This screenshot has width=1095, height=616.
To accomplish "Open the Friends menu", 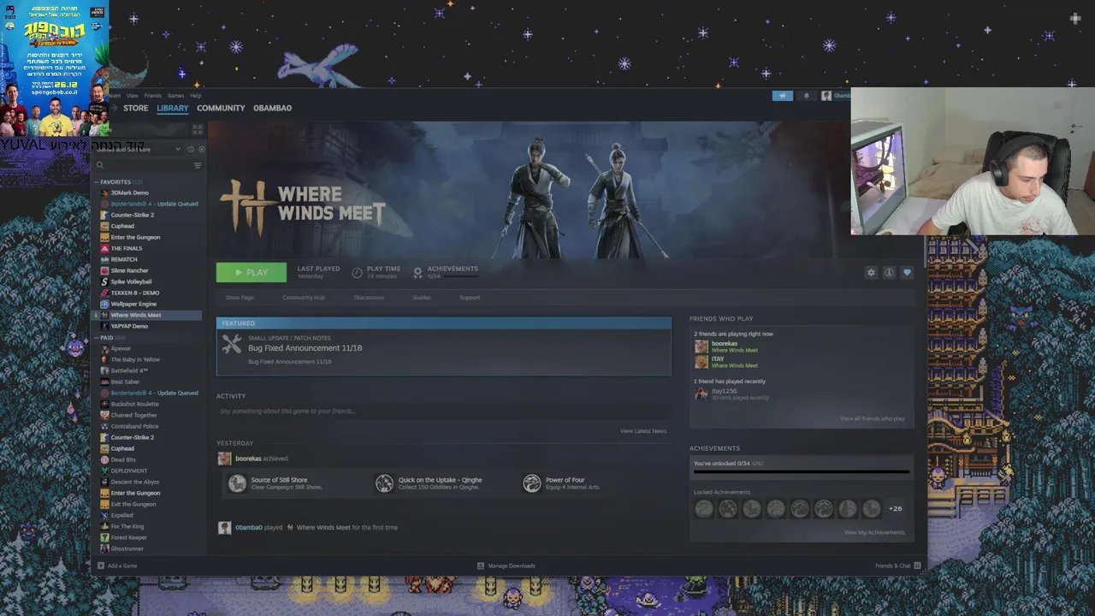I will [x=152, y=96].
